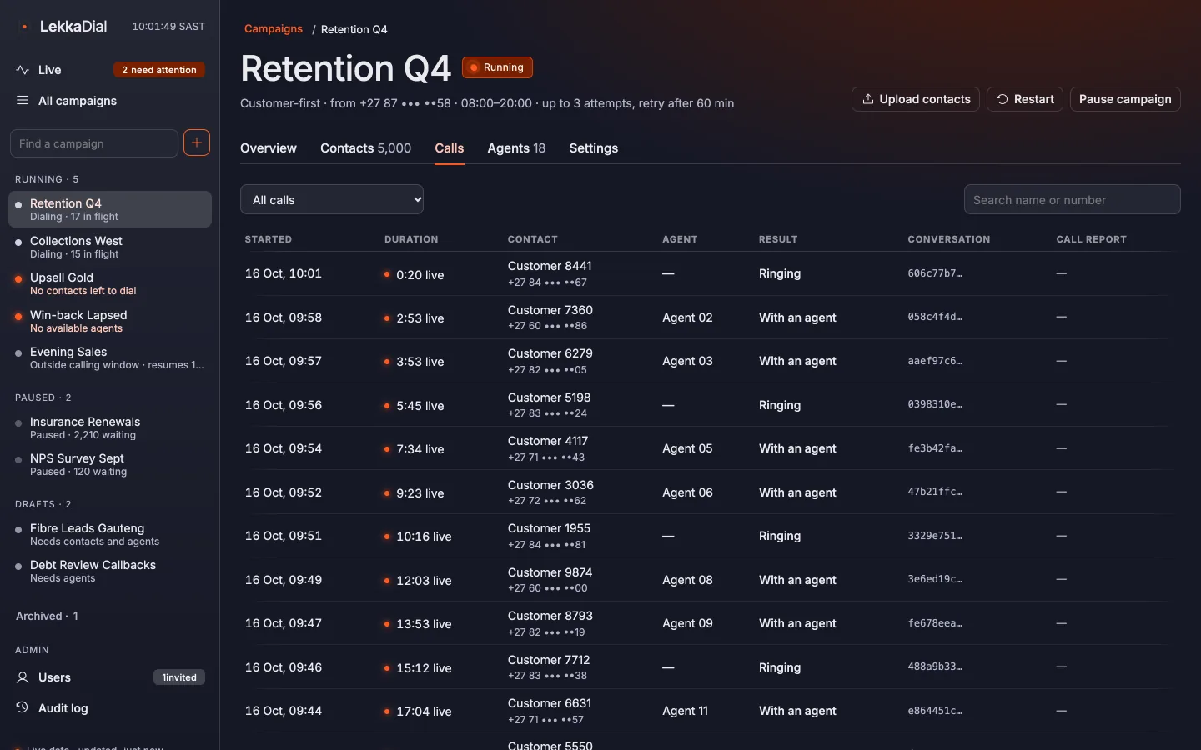
Task: Open the Debt Review Callbacks draft
Action: (x=110, y=571)
